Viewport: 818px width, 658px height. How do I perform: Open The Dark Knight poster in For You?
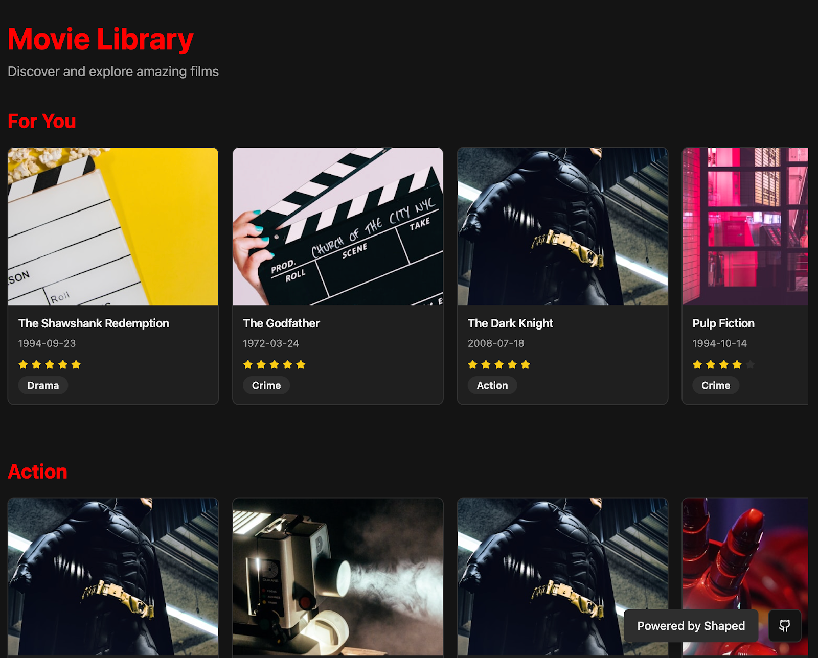click(562, 226)
